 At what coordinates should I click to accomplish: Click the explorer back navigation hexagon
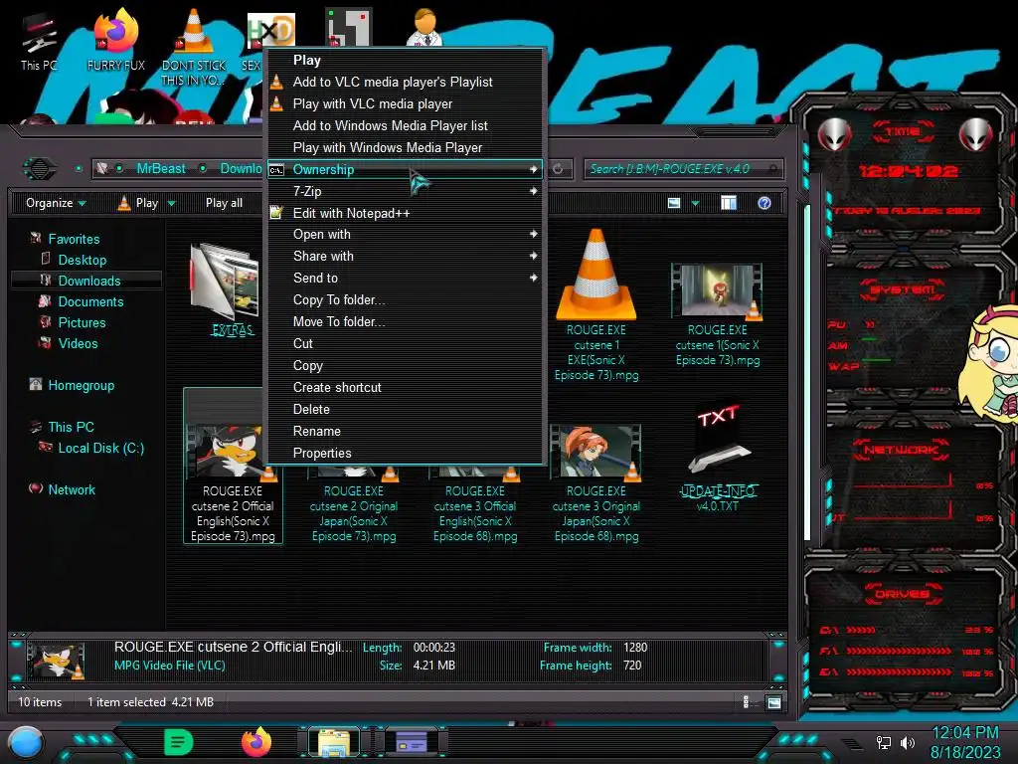[40, 169]
